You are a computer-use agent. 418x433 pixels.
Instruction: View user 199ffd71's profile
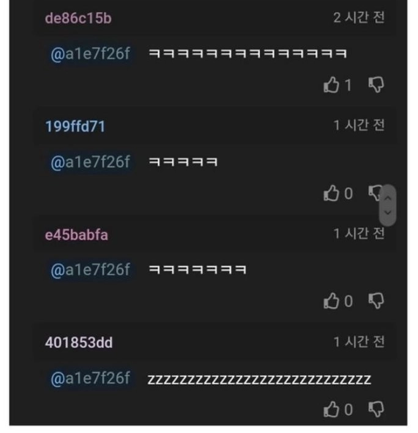75,126
